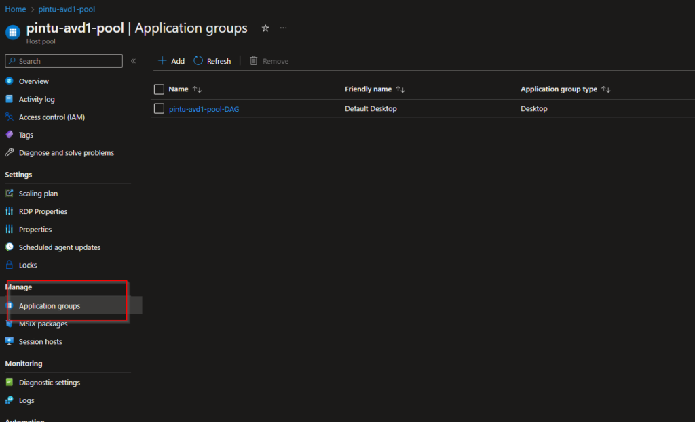
Task: Click the Activity log icon
Action: coord(10,99)
